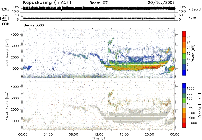Click the 'N.Search' legend label
Viewport: 202px width, 140px height.
(x=195, y=9)
